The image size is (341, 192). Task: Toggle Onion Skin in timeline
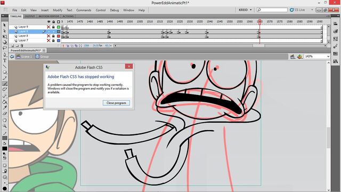click(68, 46)
